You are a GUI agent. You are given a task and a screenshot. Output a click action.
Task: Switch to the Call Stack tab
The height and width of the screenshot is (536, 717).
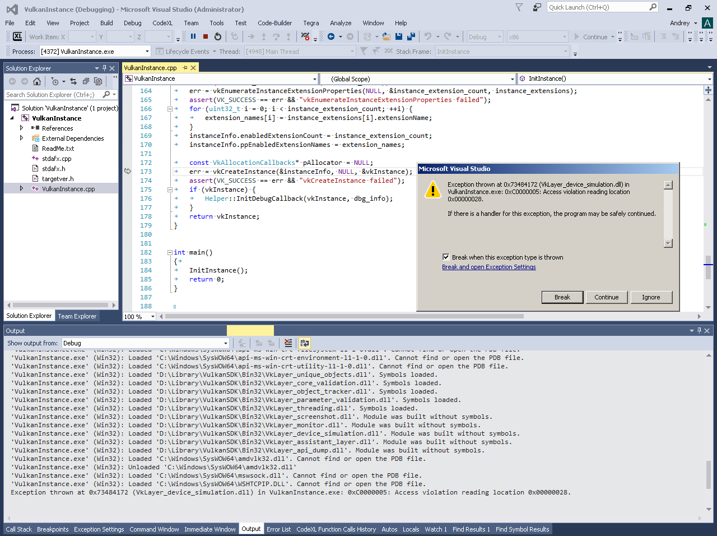(x=19, y=529)
